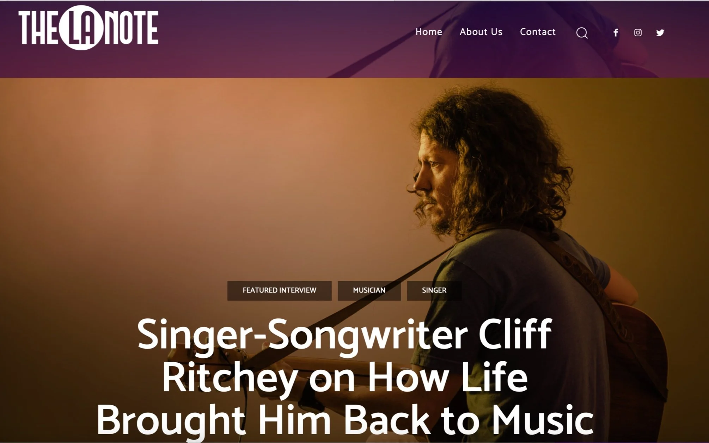Filter by the MUSICIAN tag
The image size is (709, 443).
[x=369, y=290]
